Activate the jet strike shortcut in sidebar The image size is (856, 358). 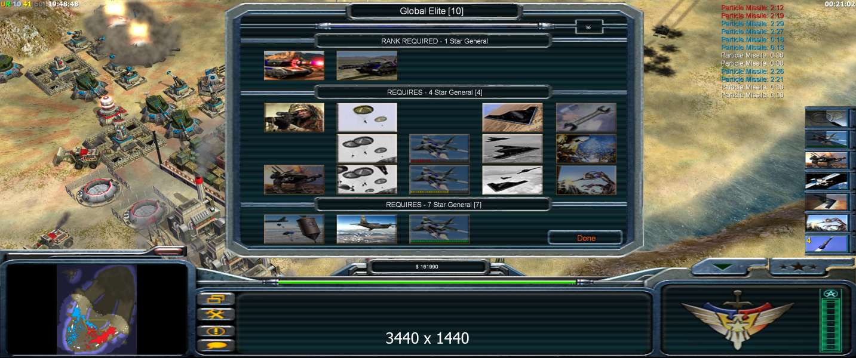(x=827, y=138)
